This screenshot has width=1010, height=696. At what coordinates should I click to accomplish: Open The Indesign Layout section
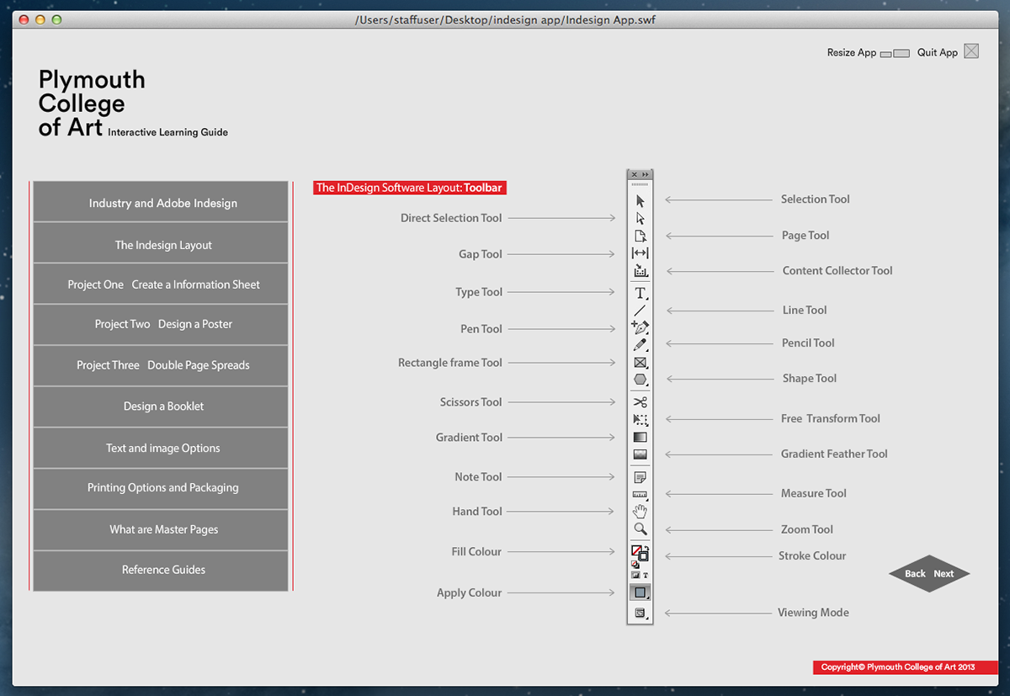tap(161, 244)
